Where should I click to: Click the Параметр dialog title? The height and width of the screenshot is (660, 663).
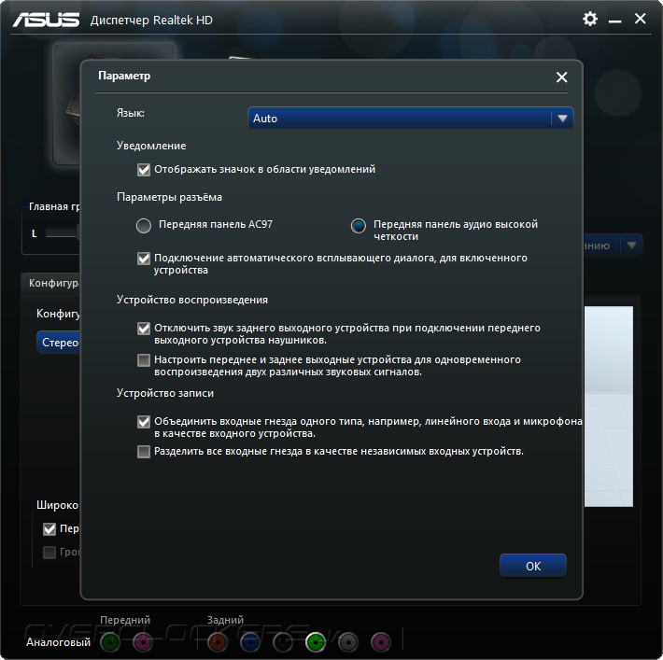coord(124,77)
